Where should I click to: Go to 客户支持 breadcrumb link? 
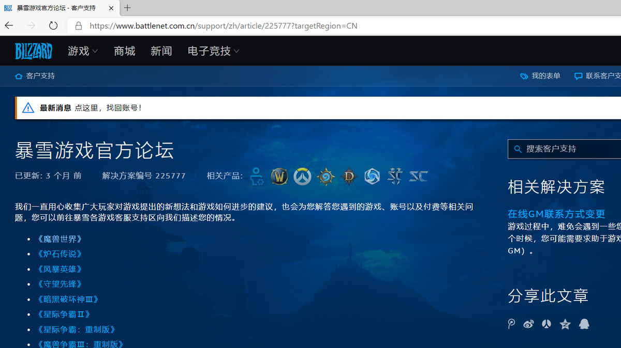point(40,76)
